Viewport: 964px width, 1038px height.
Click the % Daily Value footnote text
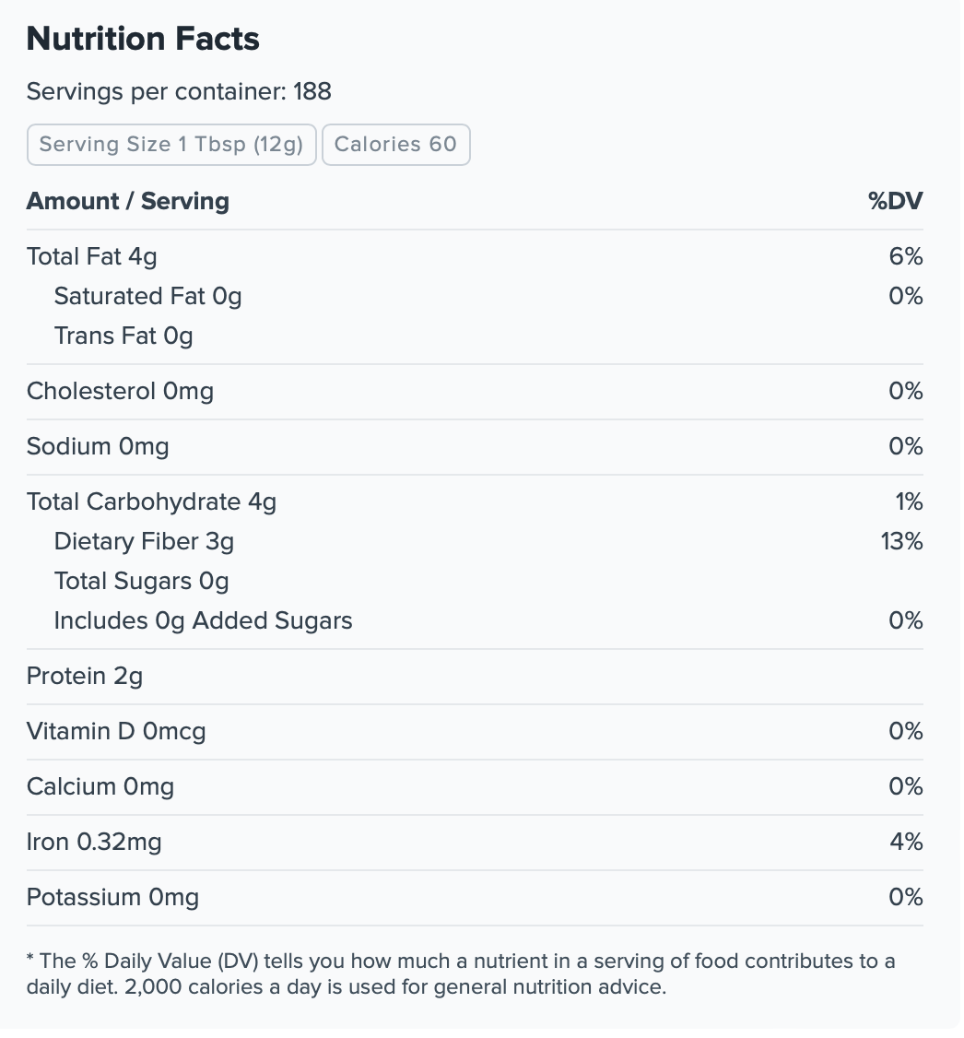pyautogui.click(x=461, y=974)
